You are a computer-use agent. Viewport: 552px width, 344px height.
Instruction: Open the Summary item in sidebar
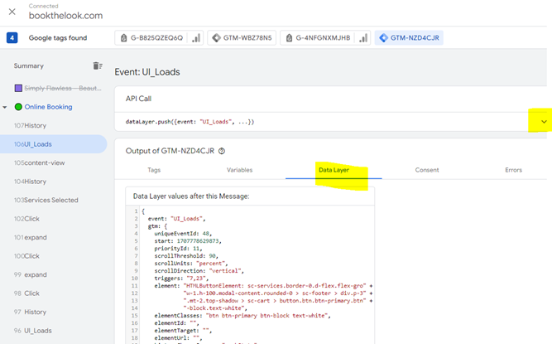(x=28, y=66)
